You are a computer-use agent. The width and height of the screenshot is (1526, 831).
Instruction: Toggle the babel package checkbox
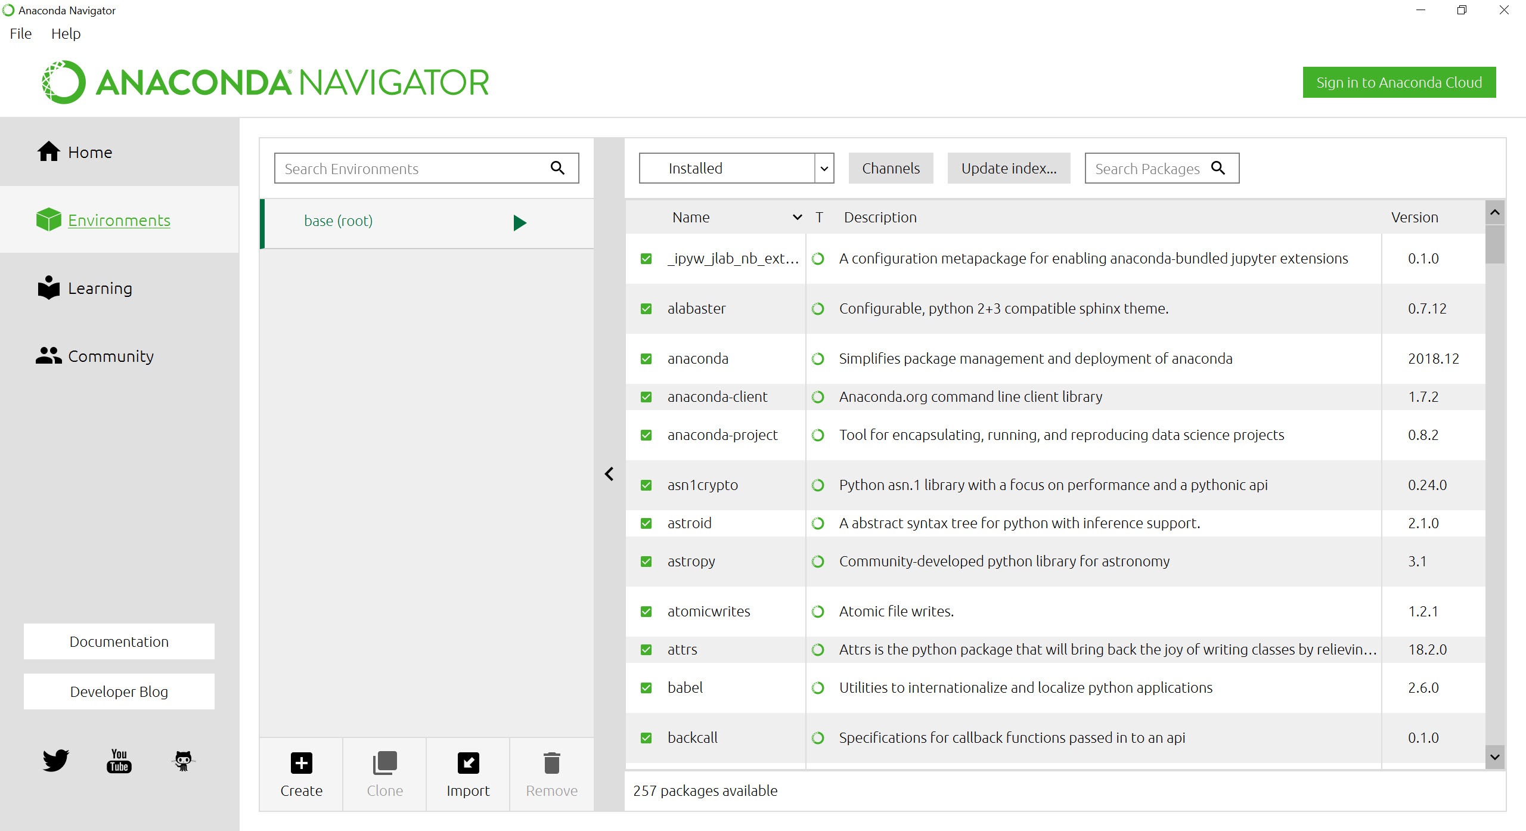[646, 688]
